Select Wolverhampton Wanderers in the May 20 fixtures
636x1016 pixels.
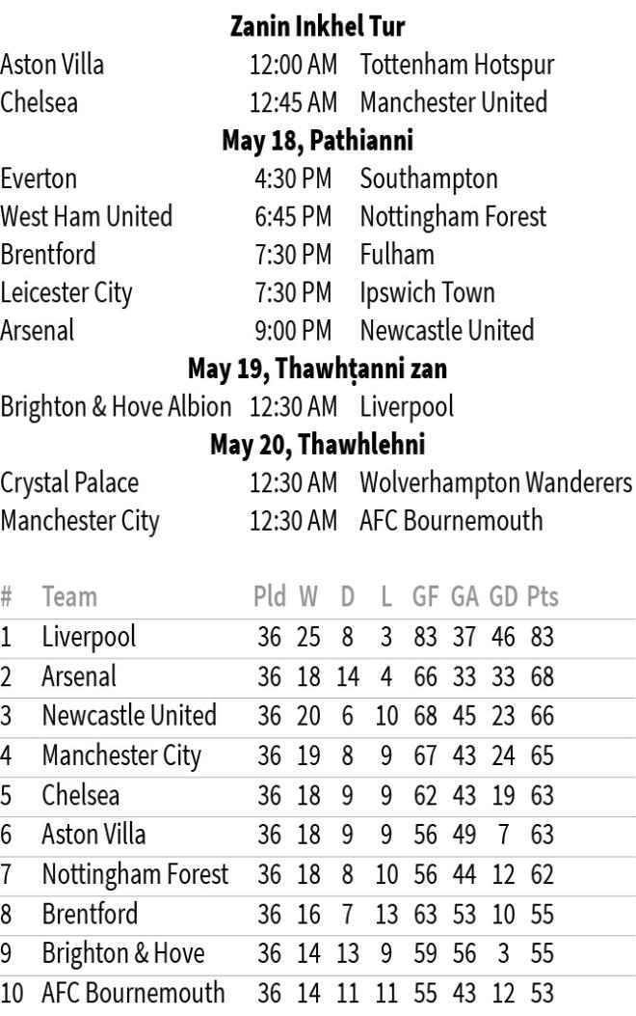tap(496, 482)
